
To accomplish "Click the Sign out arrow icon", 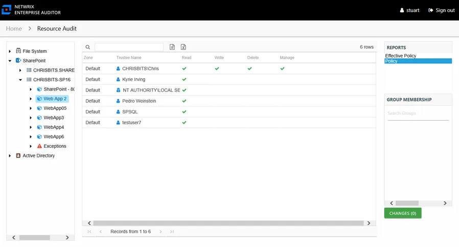I will point(430,10).
